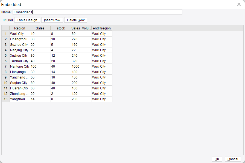The width and height of the screenshot is (245, 163).
Task: Click Sales_Volume value 160 in Suzhou row
Action: coord(81,45)
